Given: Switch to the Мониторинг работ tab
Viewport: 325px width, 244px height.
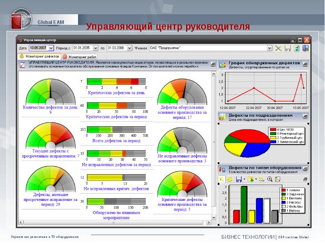Looking at the screenshot, I should click(x=80, y=57).
